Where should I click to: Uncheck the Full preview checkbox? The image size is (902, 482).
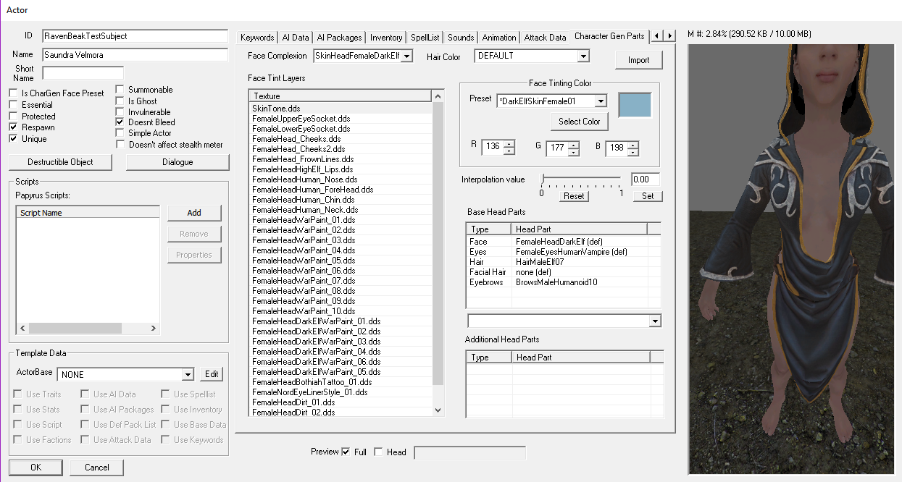click(346, 452)
